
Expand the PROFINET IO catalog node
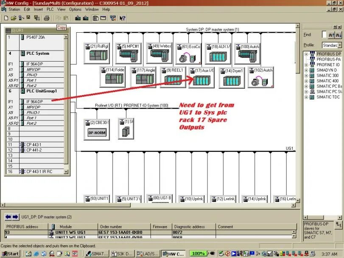click(x=306, y=65)
